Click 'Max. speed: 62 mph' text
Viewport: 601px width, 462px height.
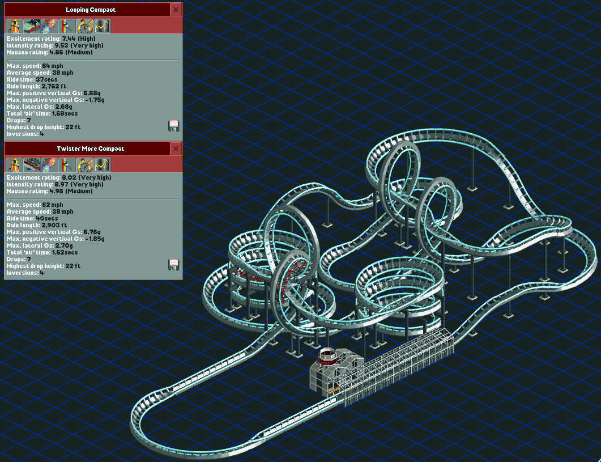point(35,205)
